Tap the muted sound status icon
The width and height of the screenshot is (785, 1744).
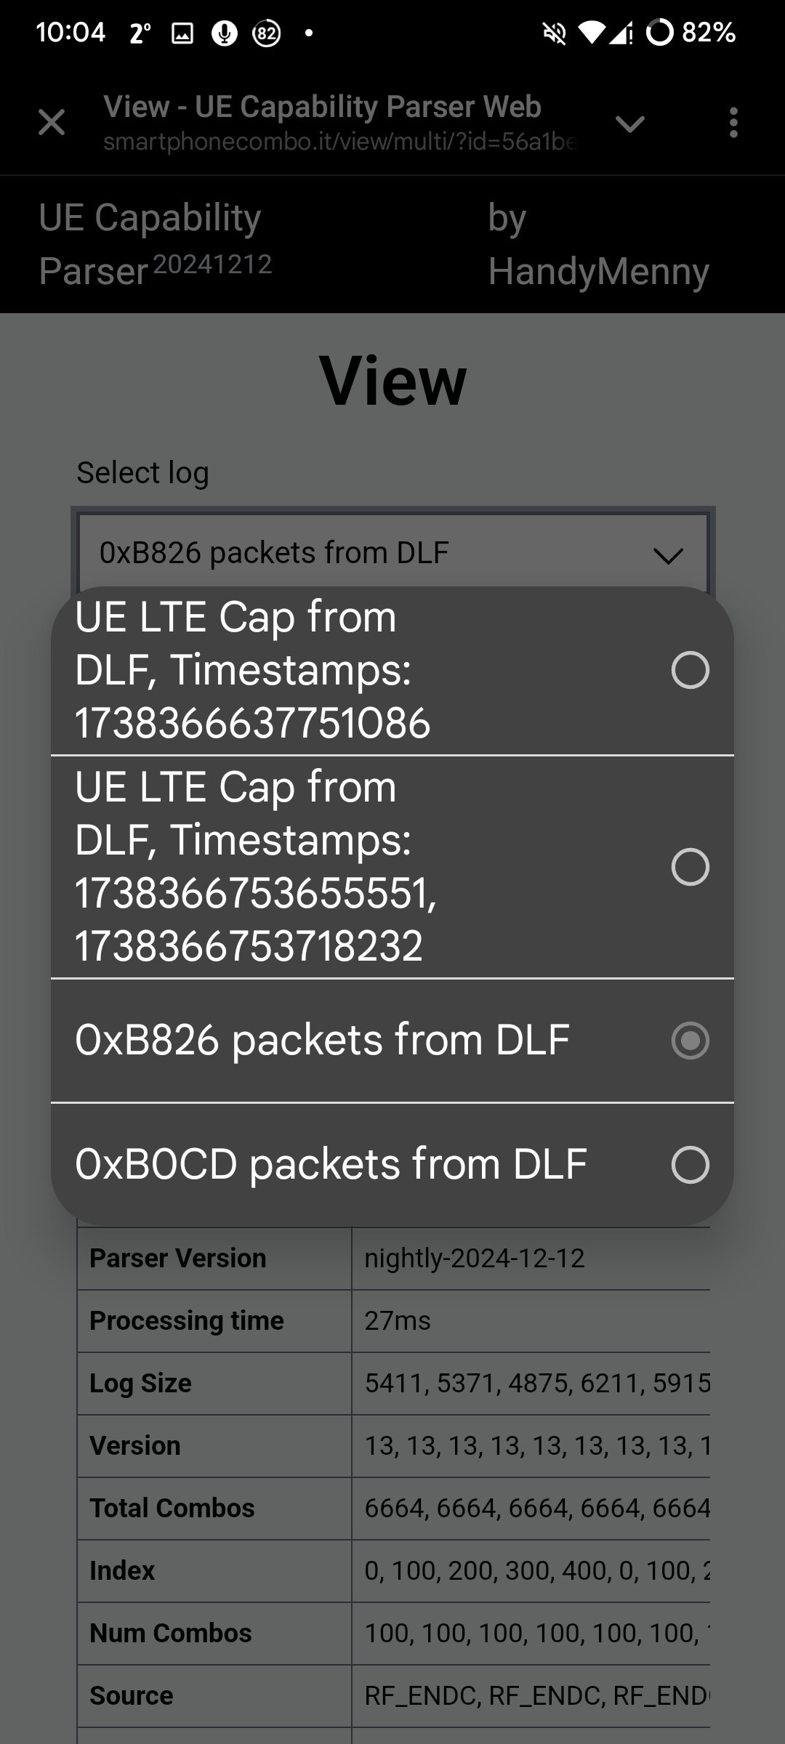pos(555,33)
